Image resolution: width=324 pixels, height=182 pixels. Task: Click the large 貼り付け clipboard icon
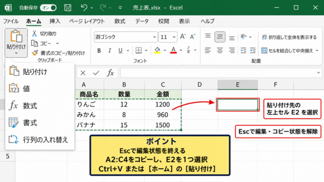pos(16,36)
